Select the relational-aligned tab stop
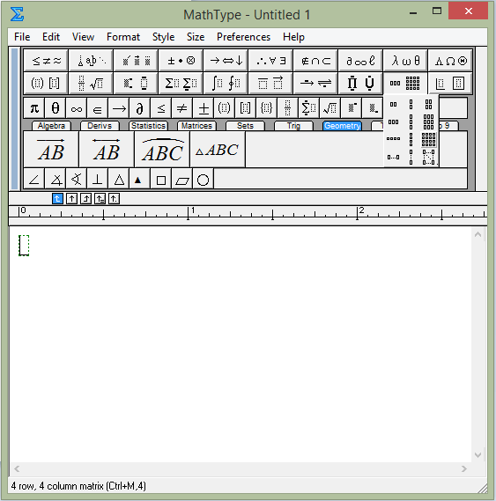Screen dimensions: 496x501 [100, 199]
